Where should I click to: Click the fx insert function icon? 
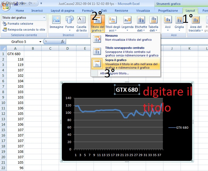[63, 42]
